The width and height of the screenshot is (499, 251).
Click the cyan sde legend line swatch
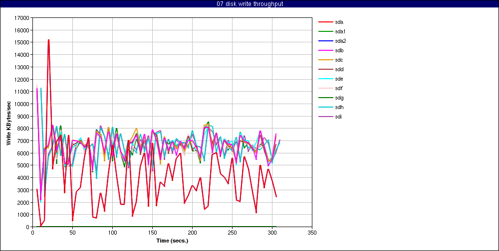(325, 79)
